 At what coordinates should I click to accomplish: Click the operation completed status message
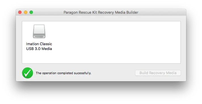pos(64,73)
